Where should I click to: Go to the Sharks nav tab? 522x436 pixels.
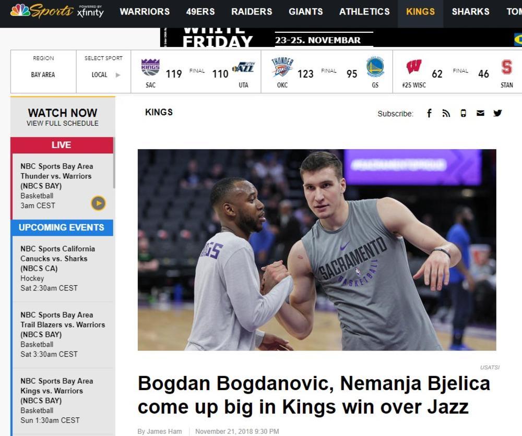(470, 11)
